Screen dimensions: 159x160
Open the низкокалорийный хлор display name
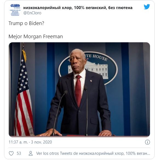tap(78, 8)
